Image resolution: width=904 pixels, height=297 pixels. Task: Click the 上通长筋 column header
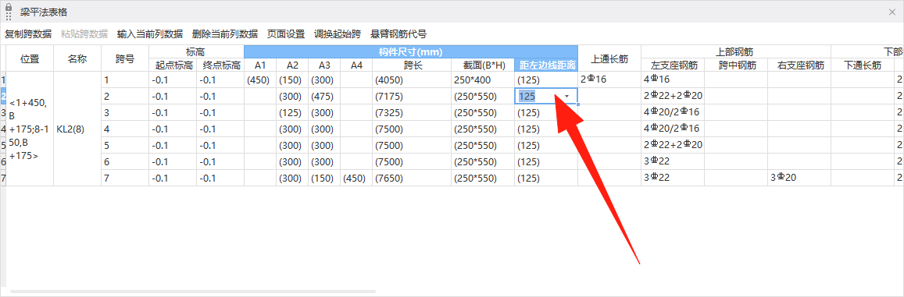609,58
